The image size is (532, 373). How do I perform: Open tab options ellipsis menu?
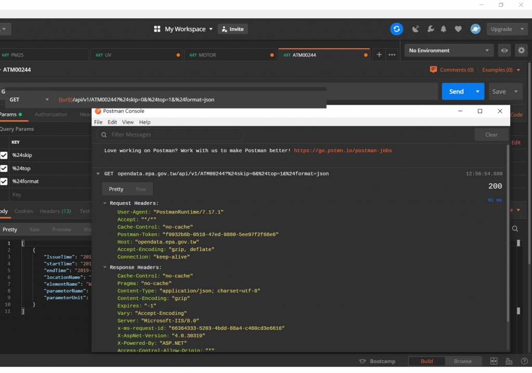[392, 55]
